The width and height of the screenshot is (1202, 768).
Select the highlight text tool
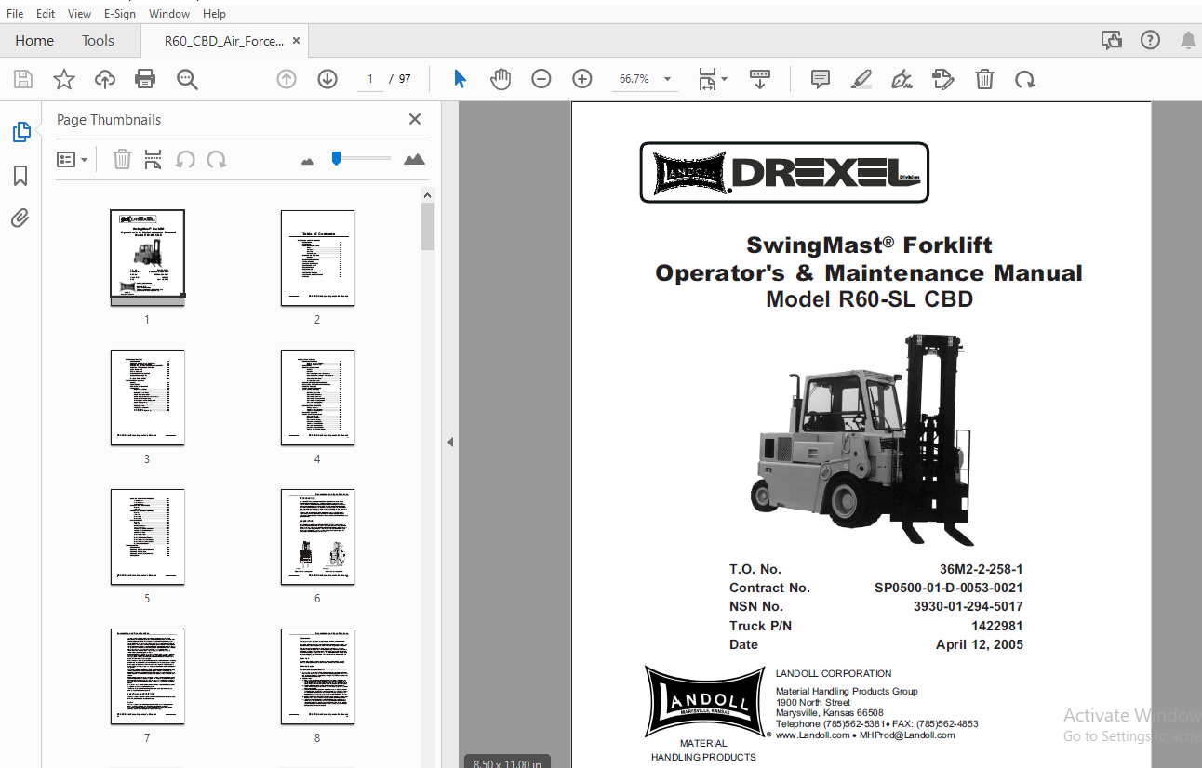tap(861, 79)
